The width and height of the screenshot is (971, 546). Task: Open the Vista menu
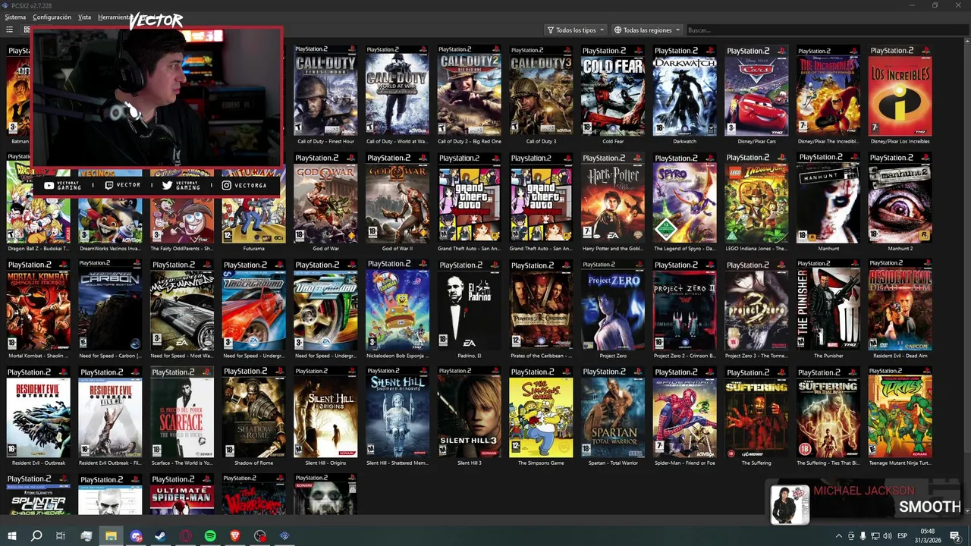[84, 17]
